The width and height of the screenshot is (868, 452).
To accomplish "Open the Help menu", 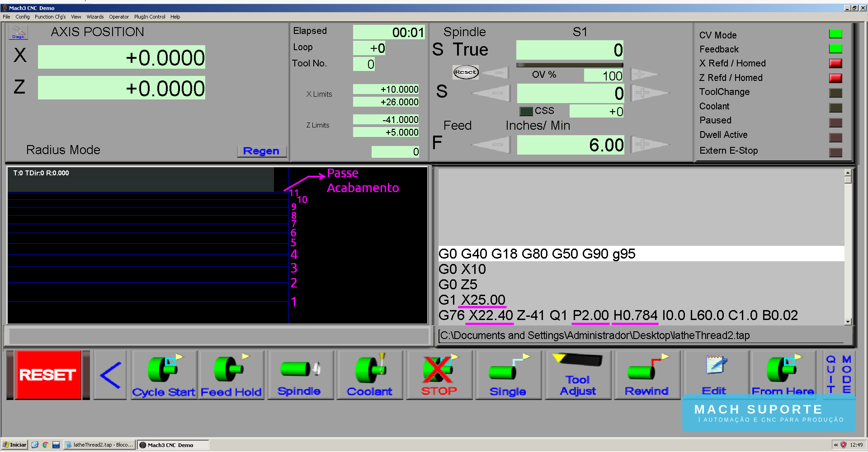I will pyautogui.click(x=175, y=17).
